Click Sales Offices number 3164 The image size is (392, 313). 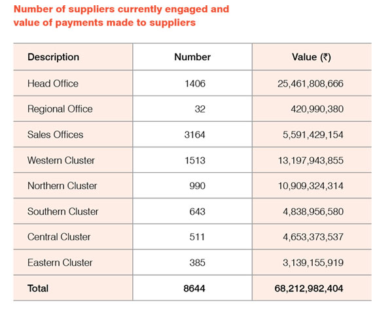[195, 135]
